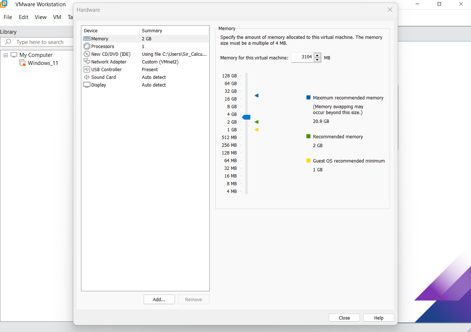Click the blue maximum recommended memory marker
471x332 pixels.
pos(257,95)
